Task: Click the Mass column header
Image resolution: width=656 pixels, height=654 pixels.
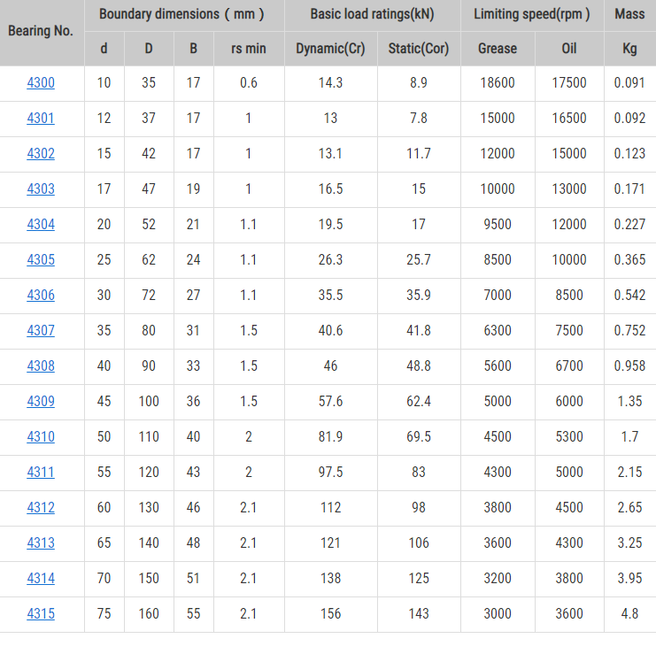Action: [629, 14]
